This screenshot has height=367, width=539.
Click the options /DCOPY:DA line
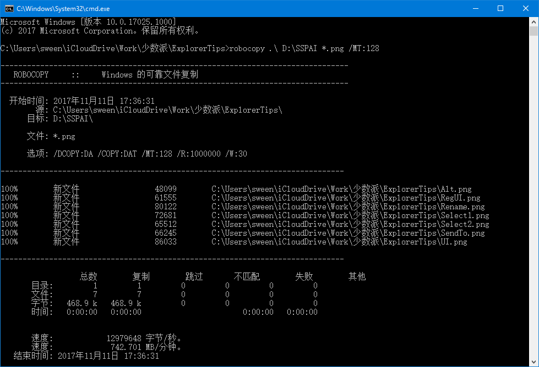point(137,154)
